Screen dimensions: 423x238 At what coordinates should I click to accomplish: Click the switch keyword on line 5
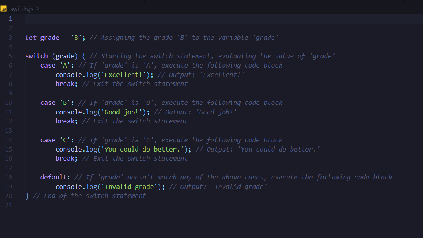click(x=36, y=56)
